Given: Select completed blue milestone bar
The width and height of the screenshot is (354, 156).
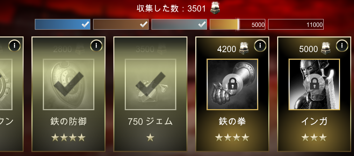Looking at the screenshot, I should point(63,24).
